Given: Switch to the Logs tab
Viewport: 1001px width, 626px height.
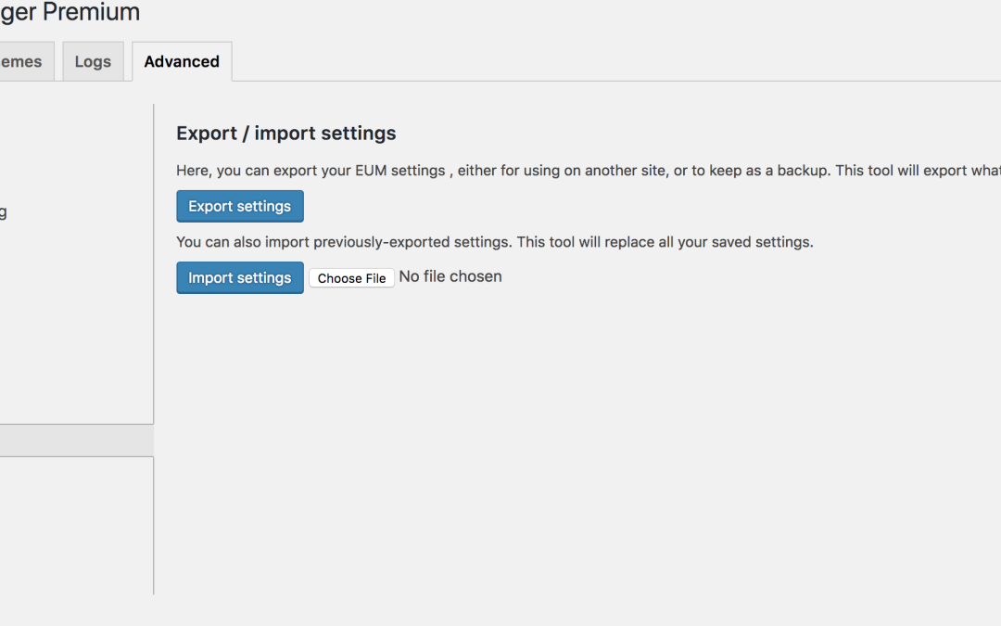Looking at the screenshot, I should tap(93, 62).
